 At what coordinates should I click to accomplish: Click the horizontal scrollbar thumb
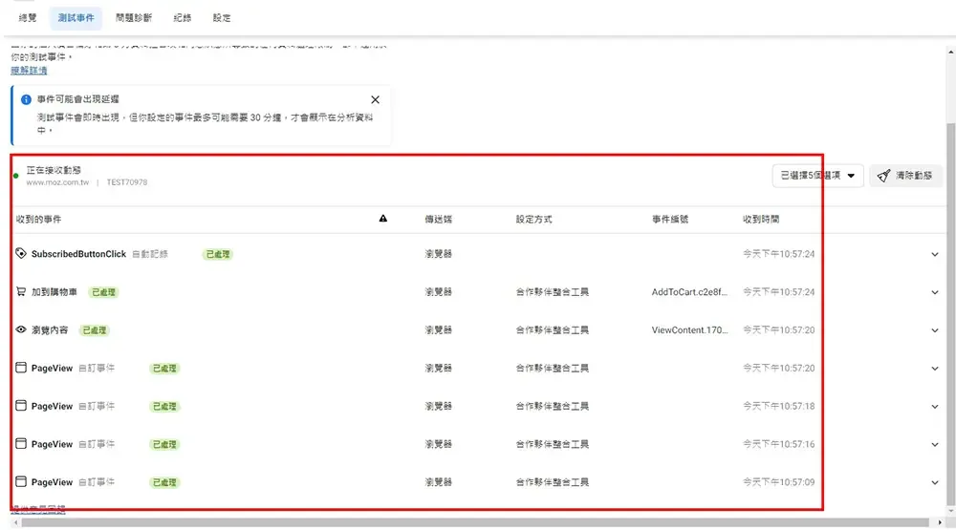tap(475, 522)
